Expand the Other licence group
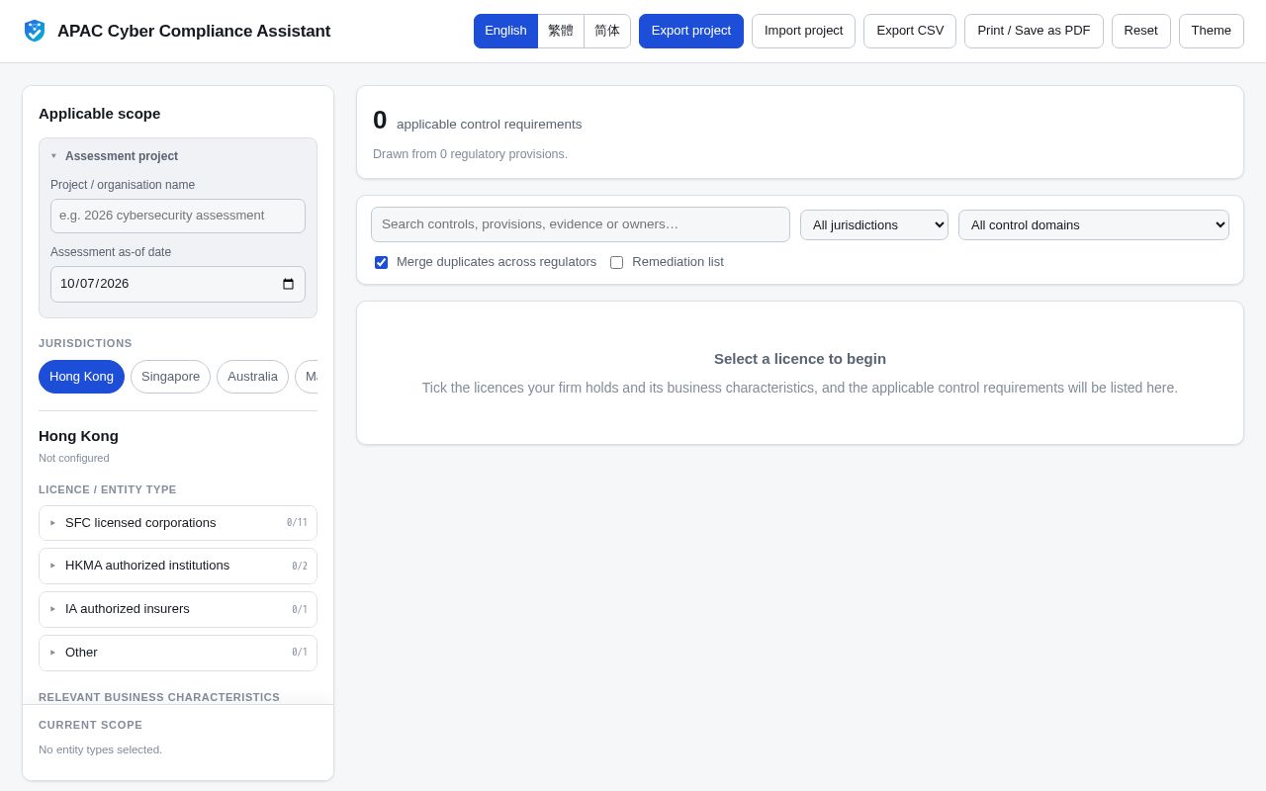 click(178, 653)
